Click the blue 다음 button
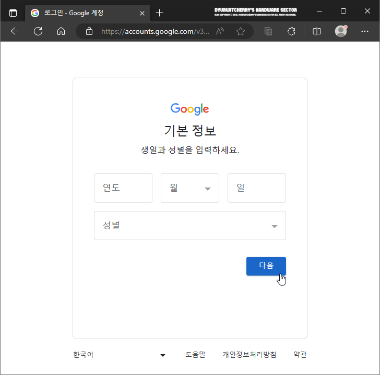This screenshot has height=375, width=380. (x=266, y=266)
